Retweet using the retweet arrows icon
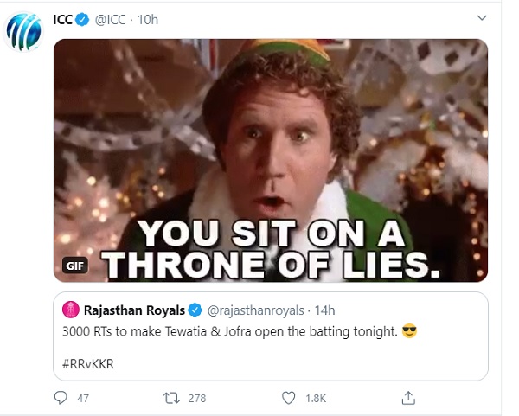 pos(170,398)
